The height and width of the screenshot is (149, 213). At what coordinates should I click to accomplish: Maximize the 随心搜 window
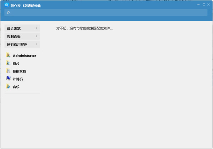(204, 5)
